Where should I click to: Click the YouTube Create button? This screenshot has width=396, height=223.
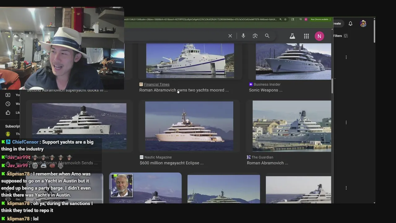(337, 24)
